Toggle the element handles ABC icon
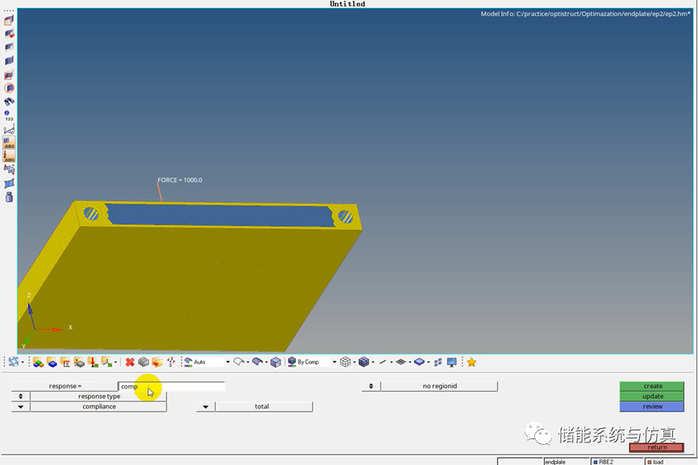 click(9, 143)
